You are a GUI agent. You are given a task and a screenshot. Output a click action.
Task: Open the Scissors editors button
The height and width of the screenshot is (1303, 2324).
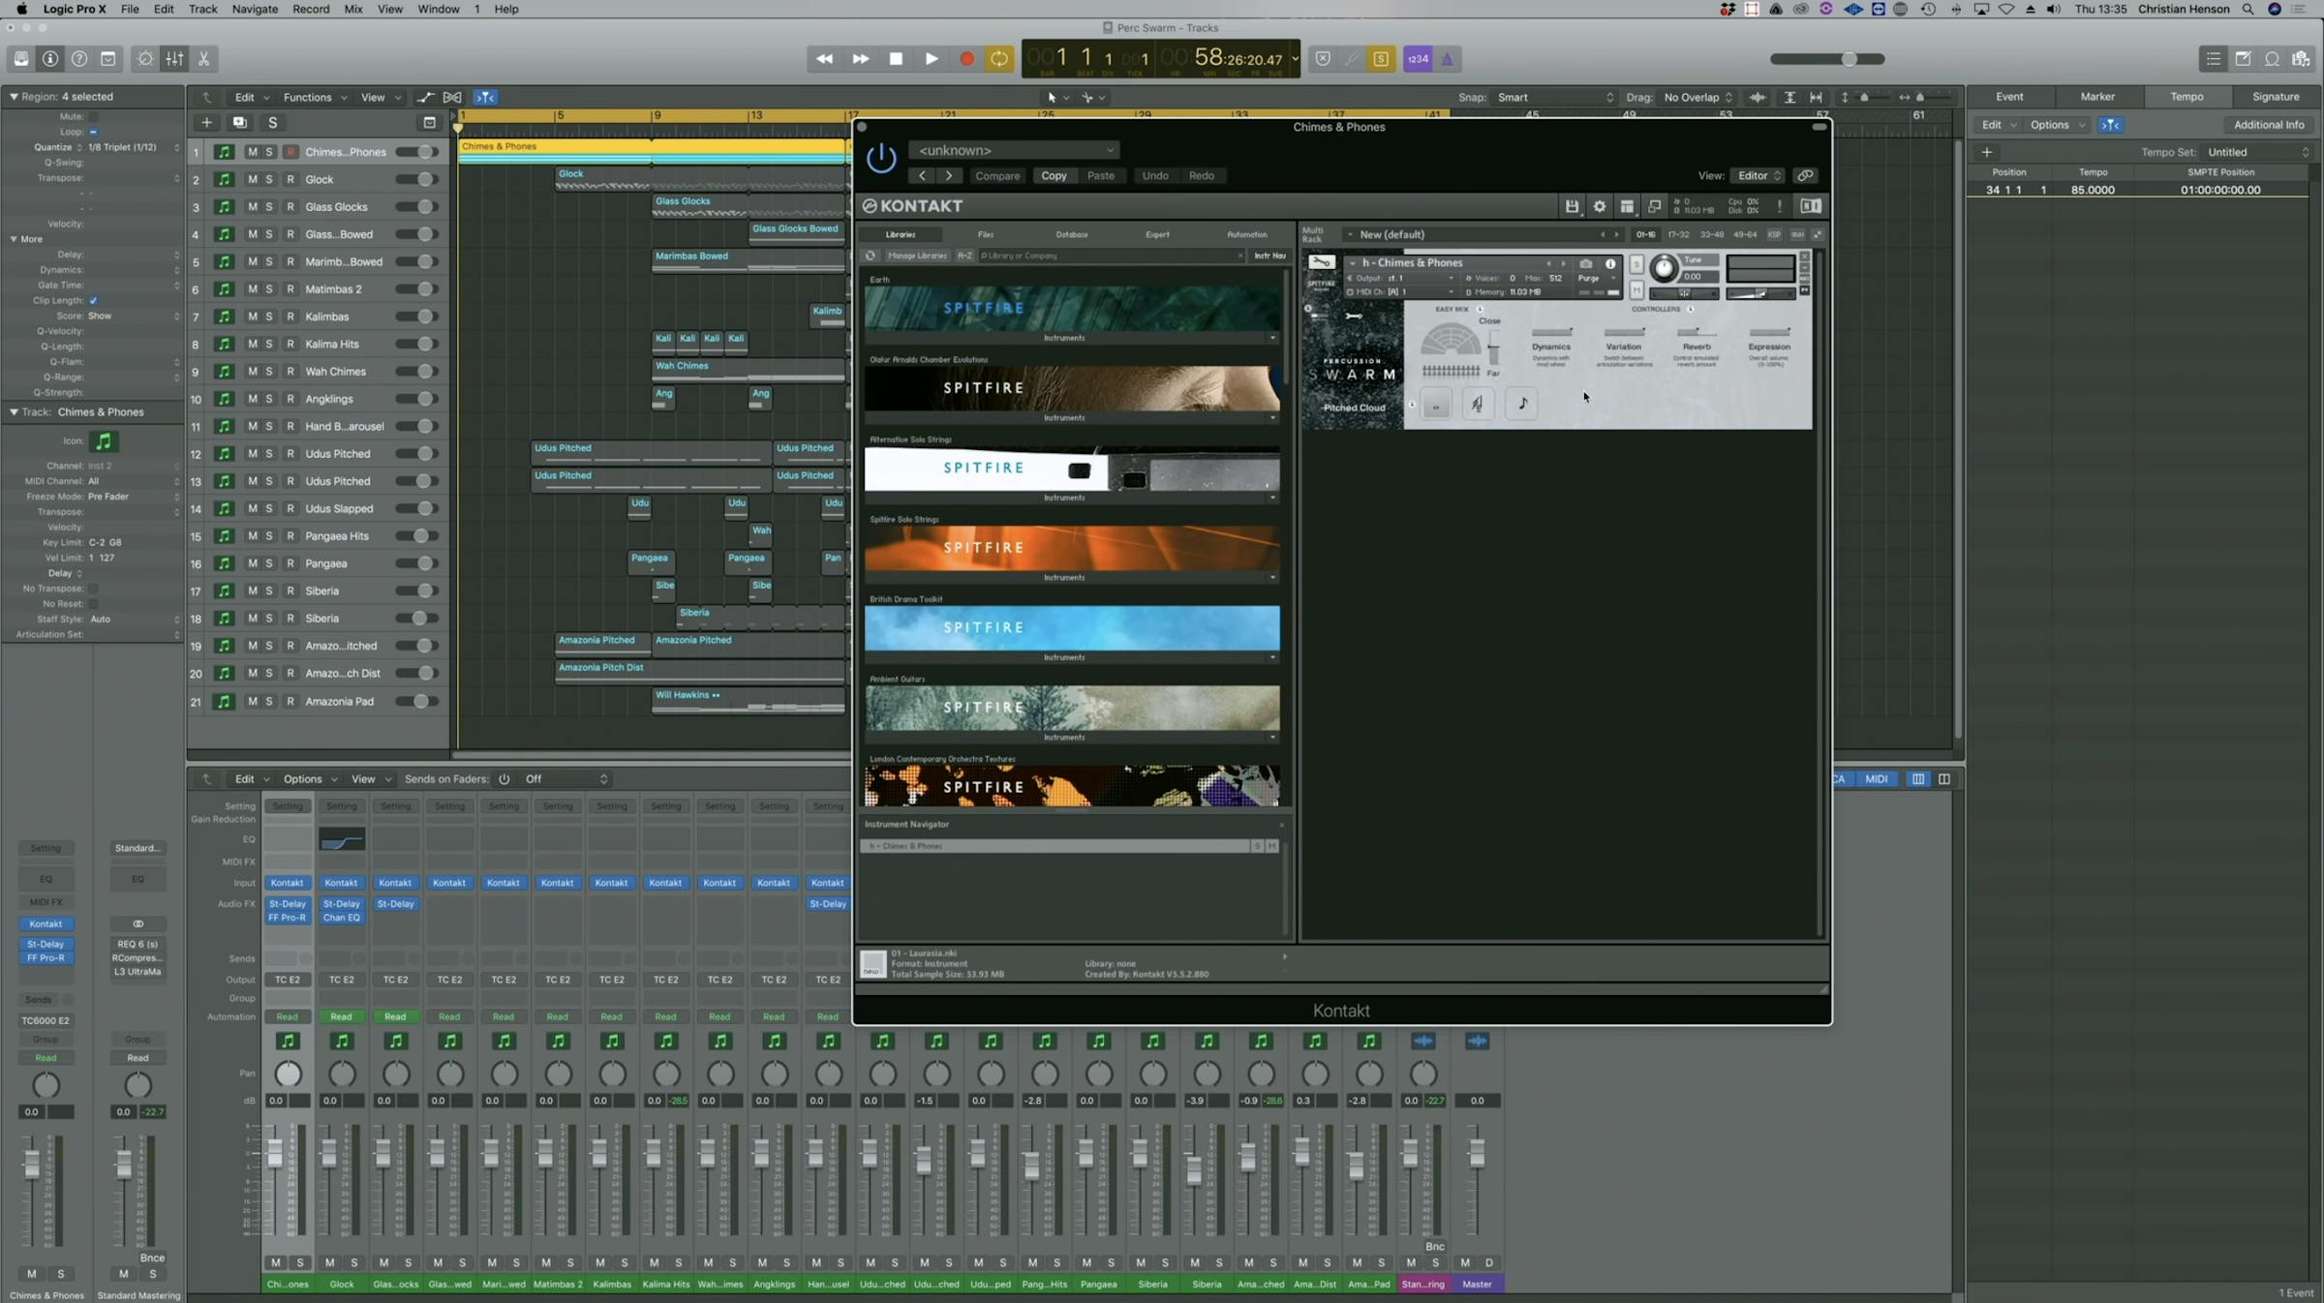pos(203,59)
